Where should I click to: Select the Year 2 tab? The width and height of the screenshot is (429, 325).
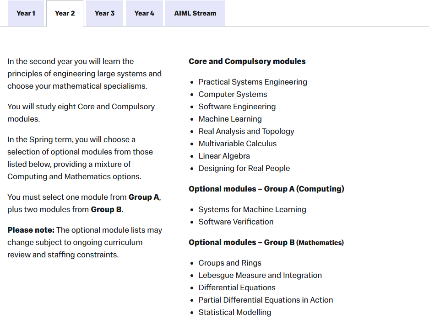[65, 13]
